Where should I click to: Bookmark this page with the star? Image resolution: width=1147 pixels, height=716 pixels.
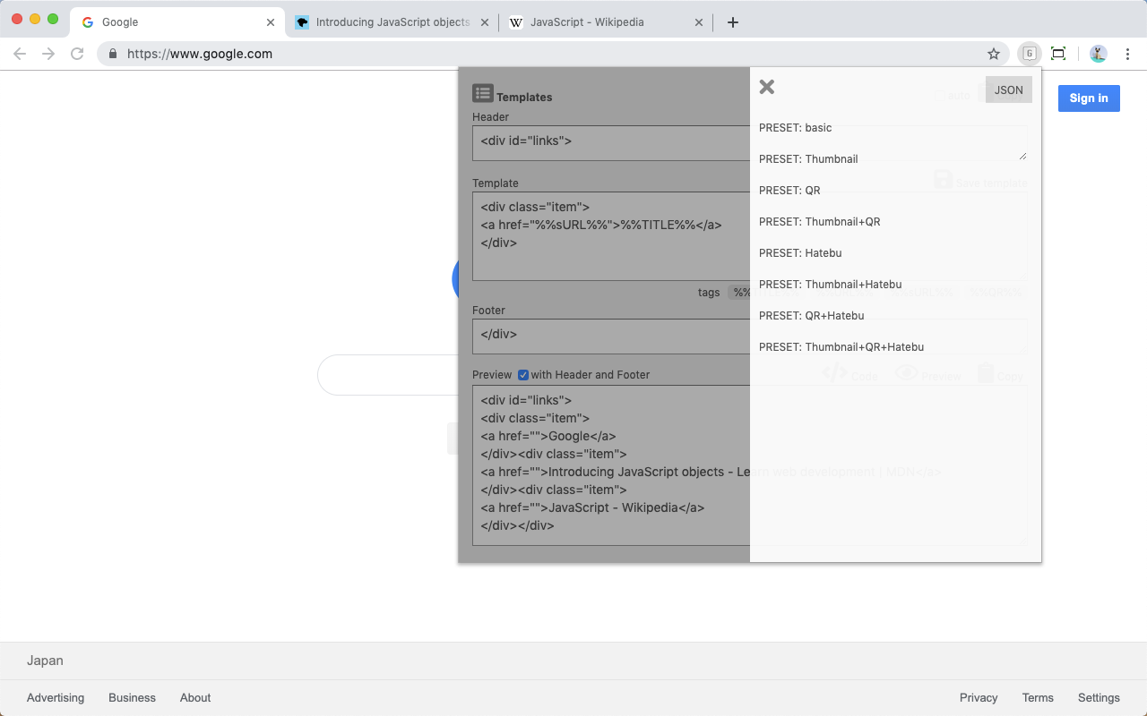pos(994,54)
